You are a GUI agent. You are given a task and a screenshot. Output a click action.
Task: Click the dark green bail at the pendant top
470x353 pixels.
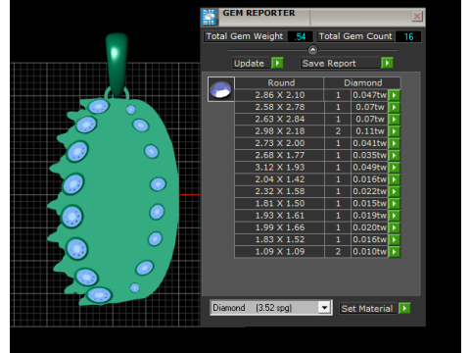[117, 64]
